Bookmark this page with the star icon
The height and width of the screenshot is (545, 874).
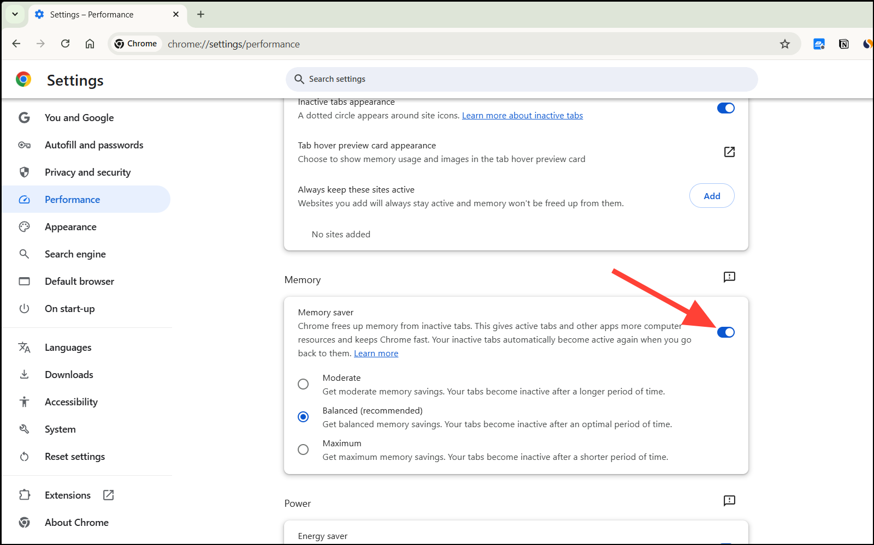coord(785,44)
